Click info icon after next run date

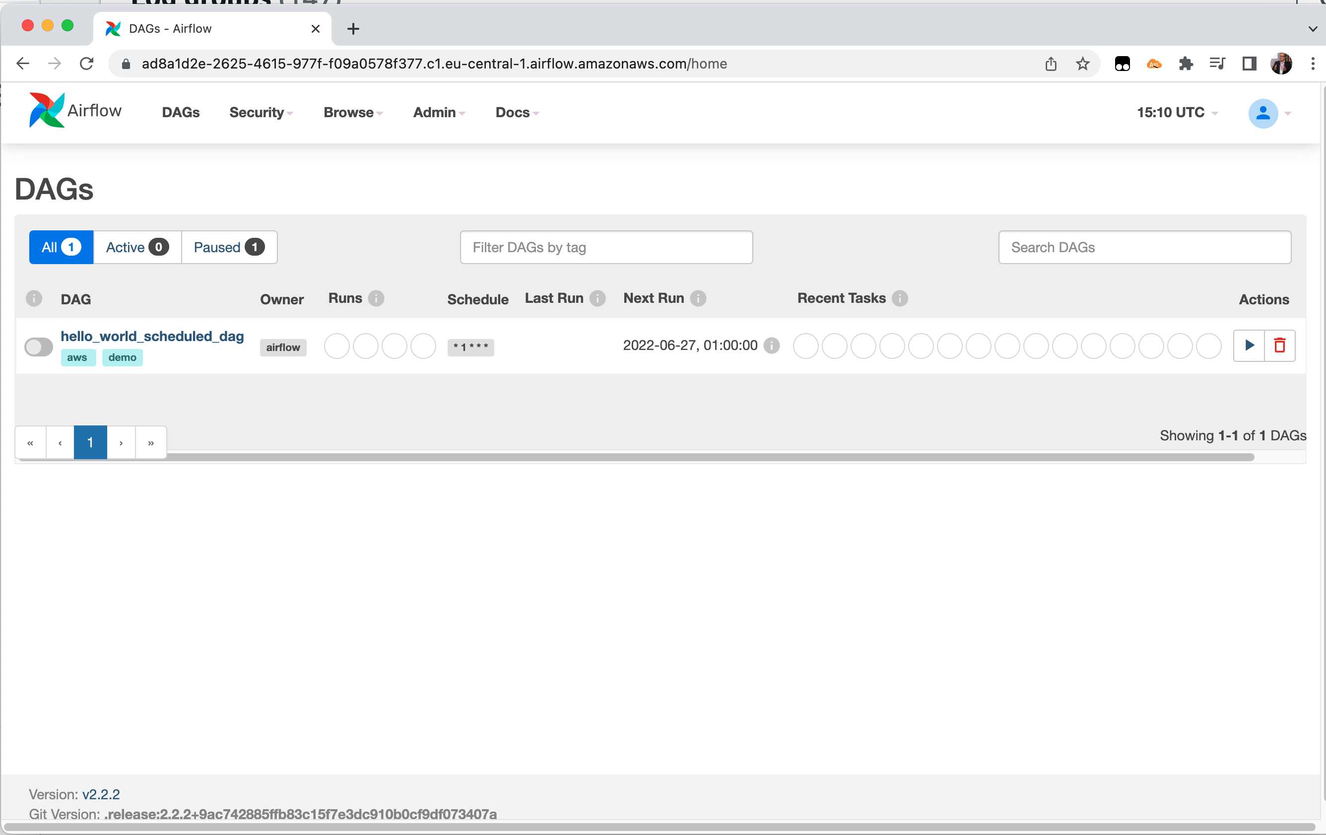[x=772, y=346]
